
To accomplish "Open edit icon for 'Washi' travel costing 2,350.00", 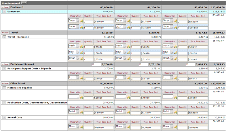I will click(x=81, y=47).
